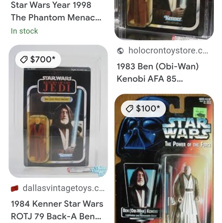This screenshot has height=223, width=222.
Task: Open the 1983 Ben (Obi-Wan) Kenobi AFA 85 title
Action: 158,73
